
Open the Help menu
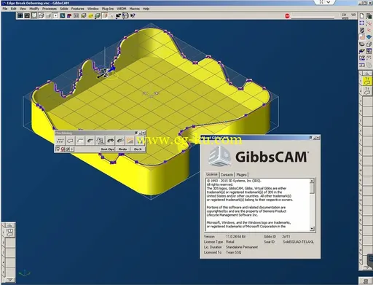(x=146, y=9)
